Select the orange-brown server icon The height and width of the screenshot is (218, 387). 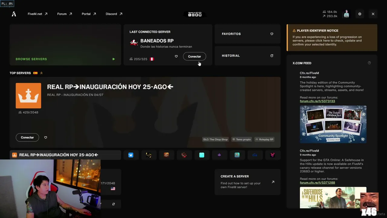[x=166, y=155]
